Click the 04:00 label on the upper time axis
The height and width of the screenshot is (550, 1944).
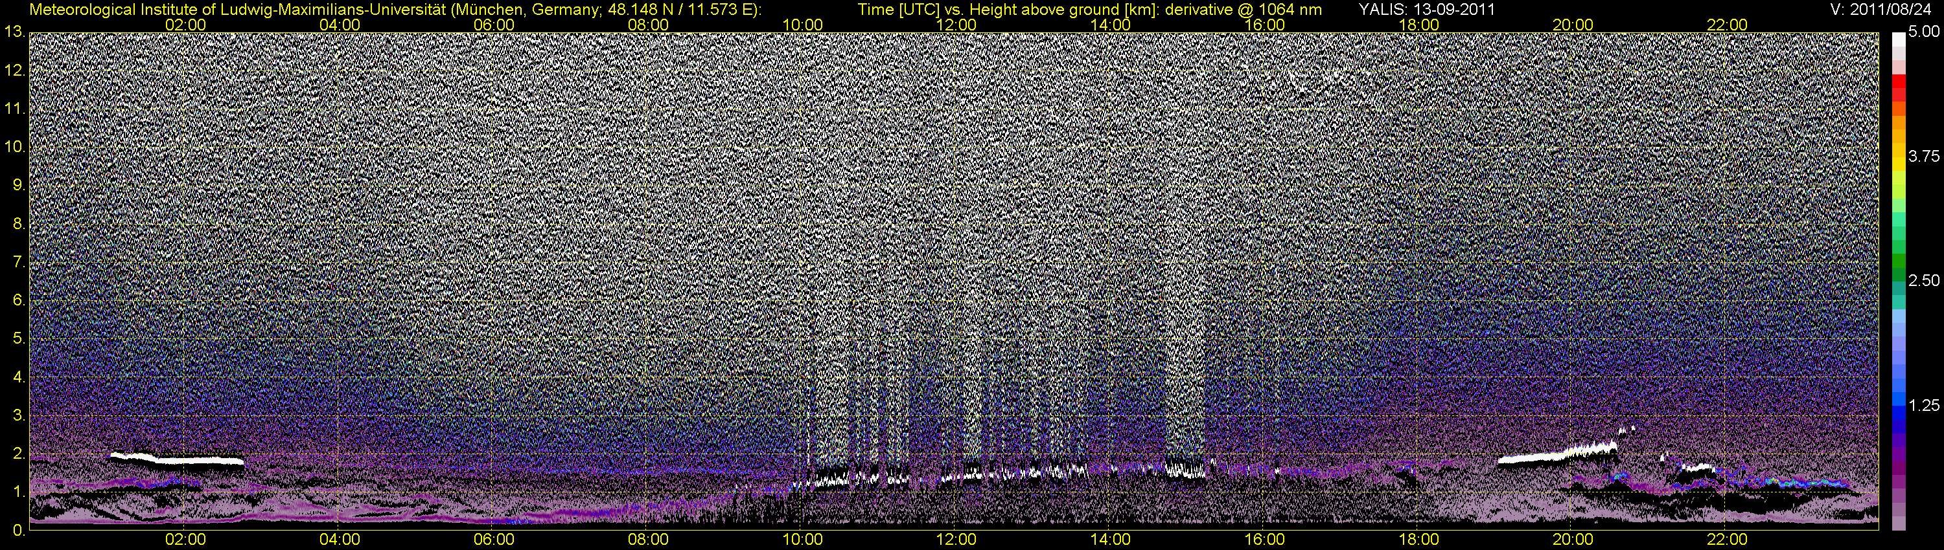coord(340,25)
